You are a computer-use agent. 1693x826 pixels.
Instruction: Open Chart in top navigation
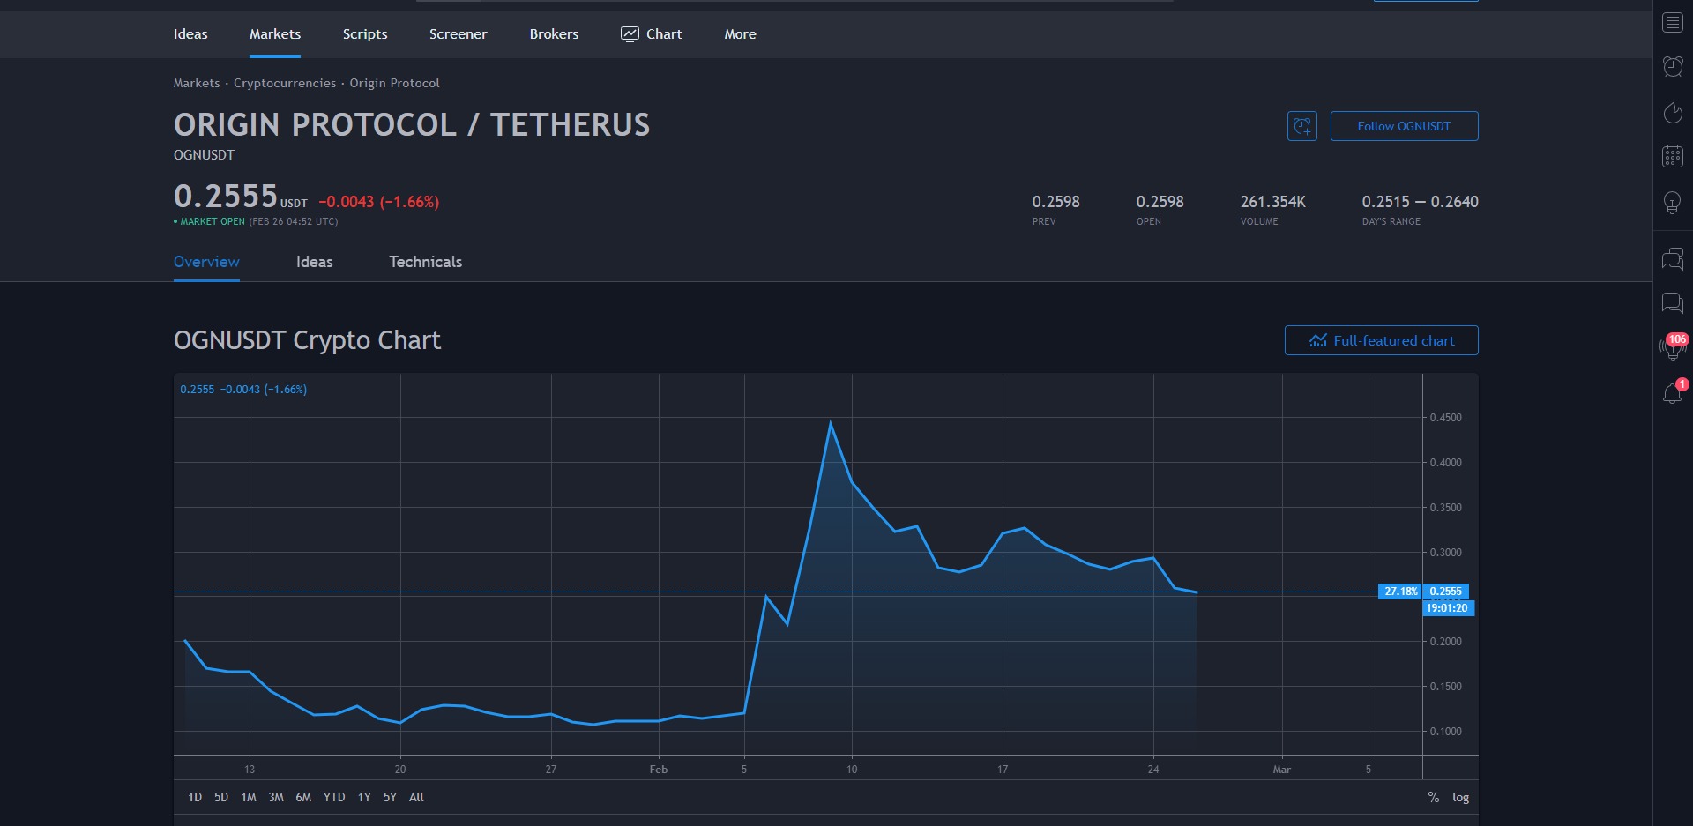652,34
